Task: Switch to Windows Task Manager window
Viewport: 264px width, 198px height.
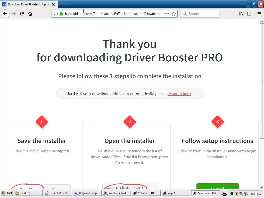Action: [117, 193]
